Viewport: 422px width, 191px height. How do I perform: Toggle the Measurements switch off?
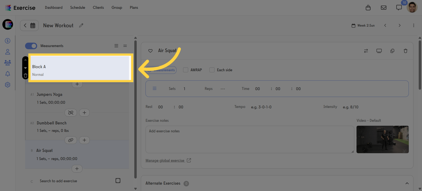(31, 45)
